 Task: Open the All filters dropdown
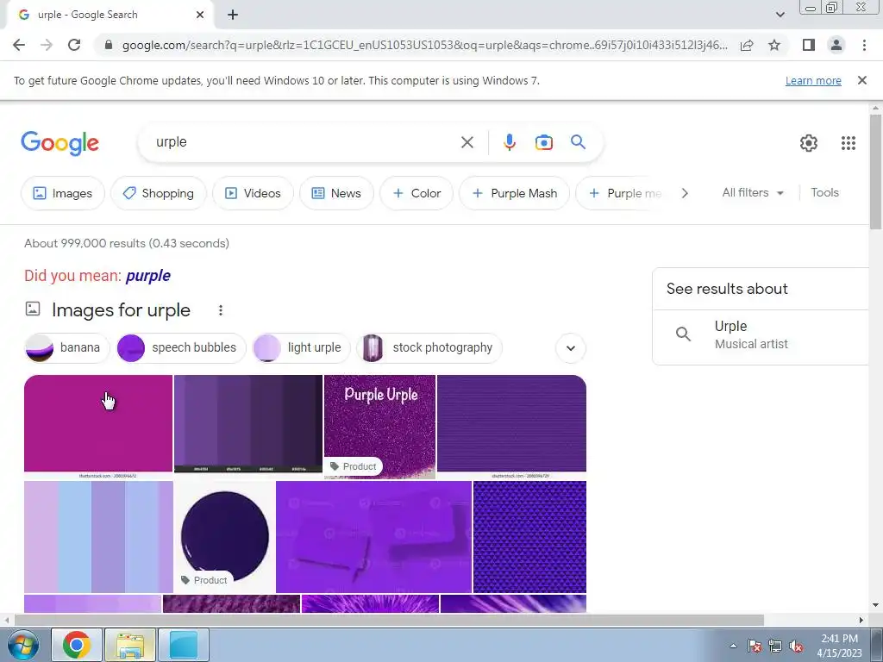753,192
